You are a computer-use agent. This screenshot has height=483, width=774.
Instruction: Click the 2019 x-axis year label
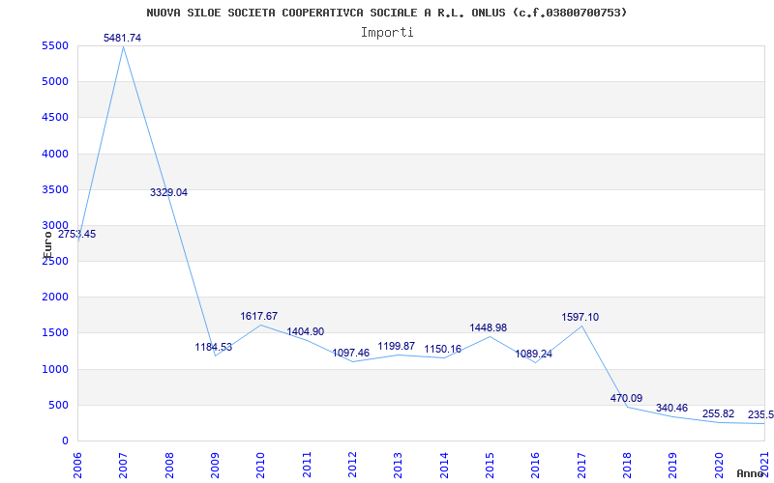pos(672,464)
